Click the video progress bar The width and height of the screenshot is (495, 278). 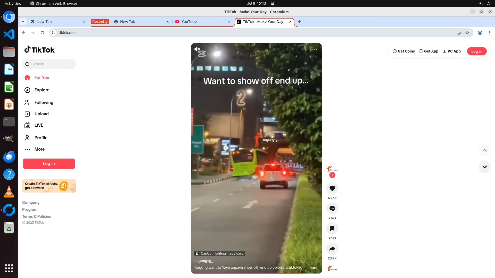pyautogui.click(x=256, y=273)
